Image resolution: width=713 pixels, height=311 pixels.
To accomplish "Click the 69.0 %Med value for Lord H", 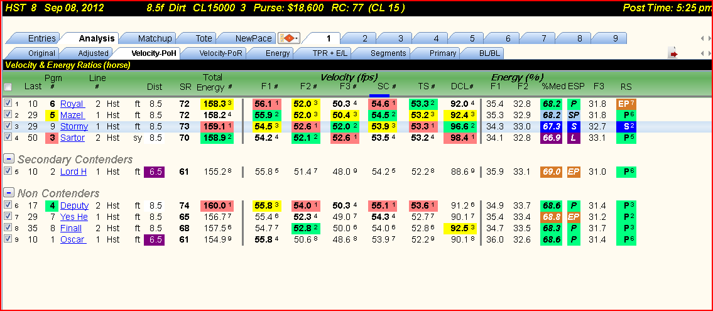I will click(x=551, y=172).
